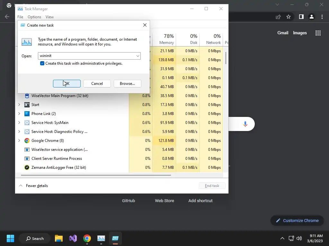The image size is (329, 246).
Task: Click the Client Server Runtime Process icon
Action: click(x=27, y=159)
